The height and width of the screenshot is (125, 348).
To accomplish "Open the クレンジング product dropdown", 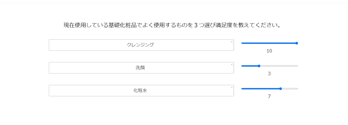I will coord(141,45).
